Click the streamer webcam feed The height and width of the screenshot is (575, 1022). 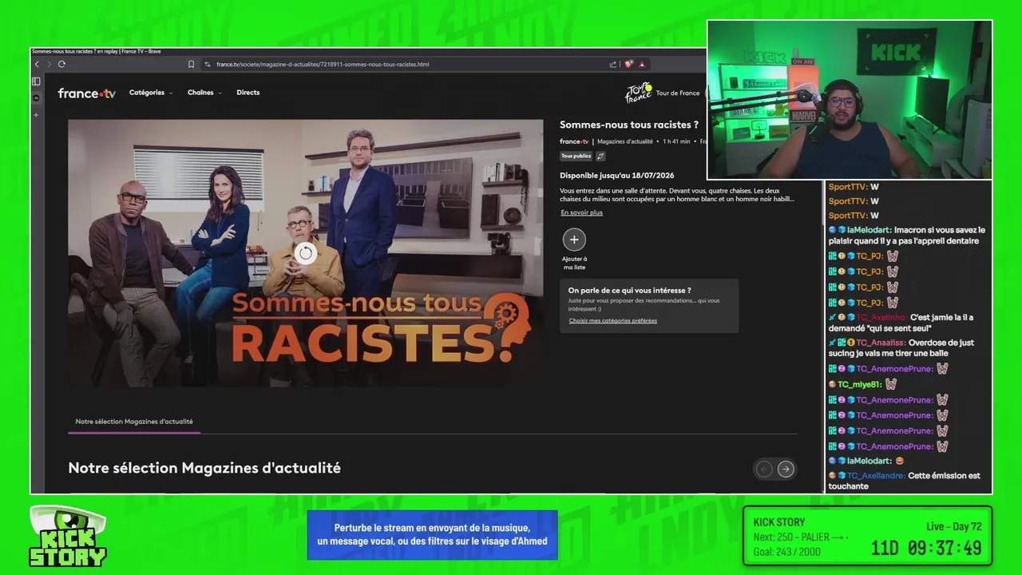pyautogui.click(x=850, y=100)
